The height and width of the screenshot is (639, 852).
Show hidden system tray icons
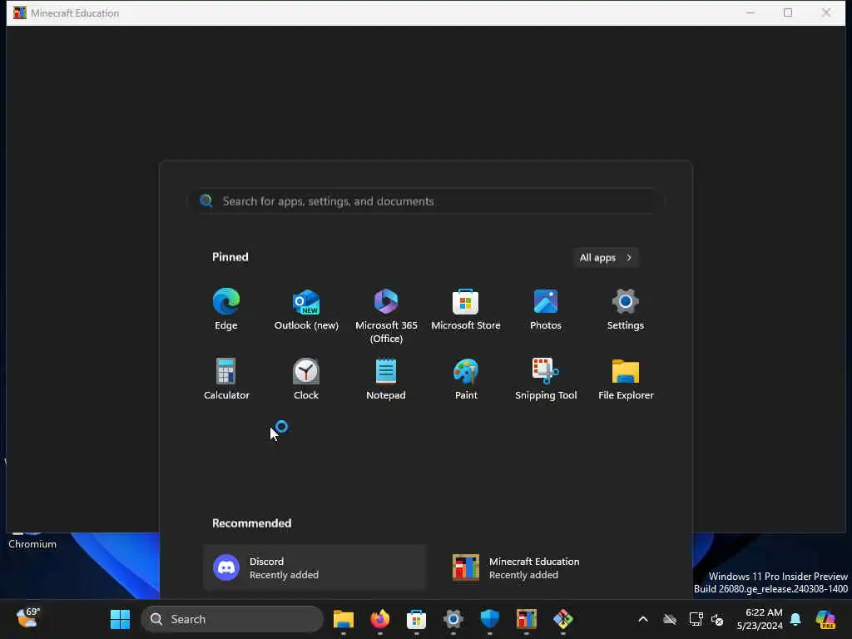[643, 619]
